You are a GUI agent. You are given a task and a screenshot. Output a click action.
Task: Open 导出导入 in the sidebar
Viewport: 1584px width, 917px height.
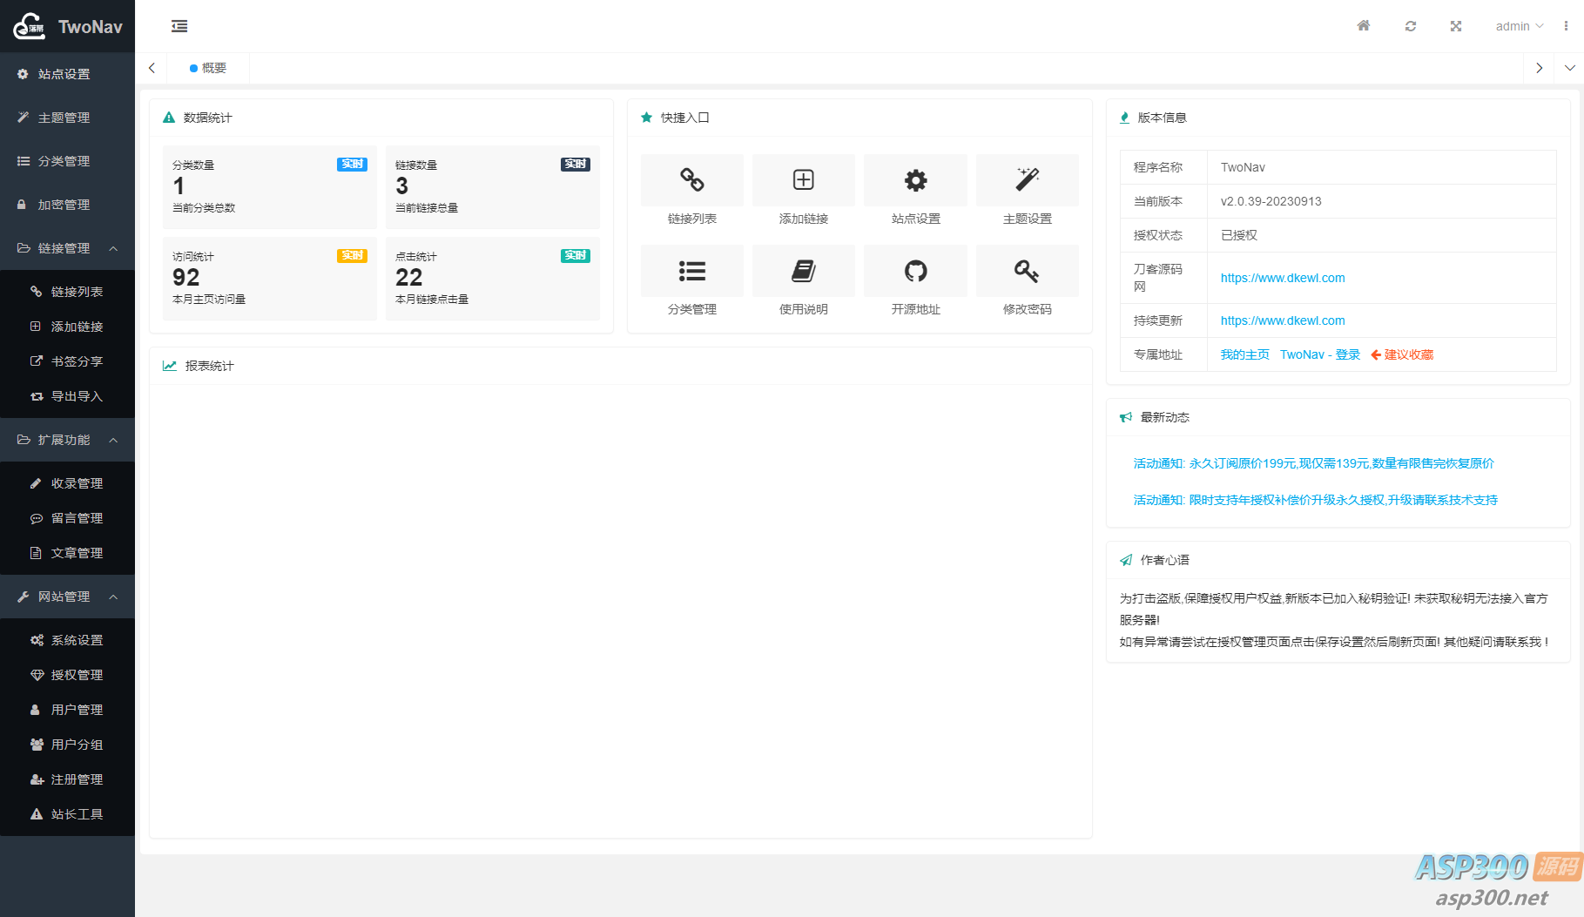pos(67,396)
